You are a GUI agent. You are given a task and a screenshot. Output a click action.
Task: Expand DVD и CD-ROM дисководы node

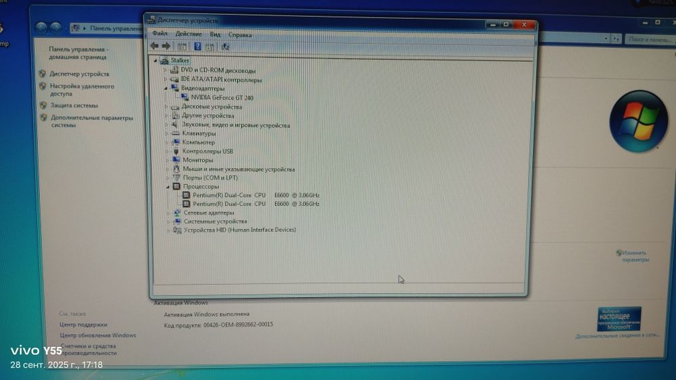pos(165,70)
